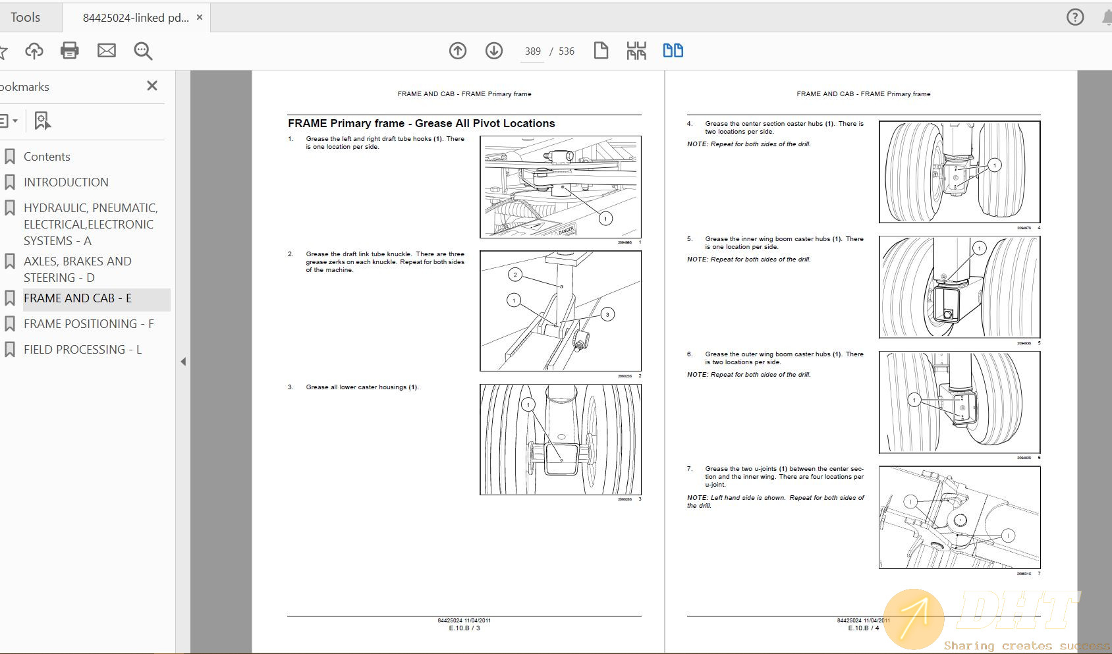Viewport: 1112px width, 654px height.
Task: Select the two-page view icon
Action: [x=673, y=51]
